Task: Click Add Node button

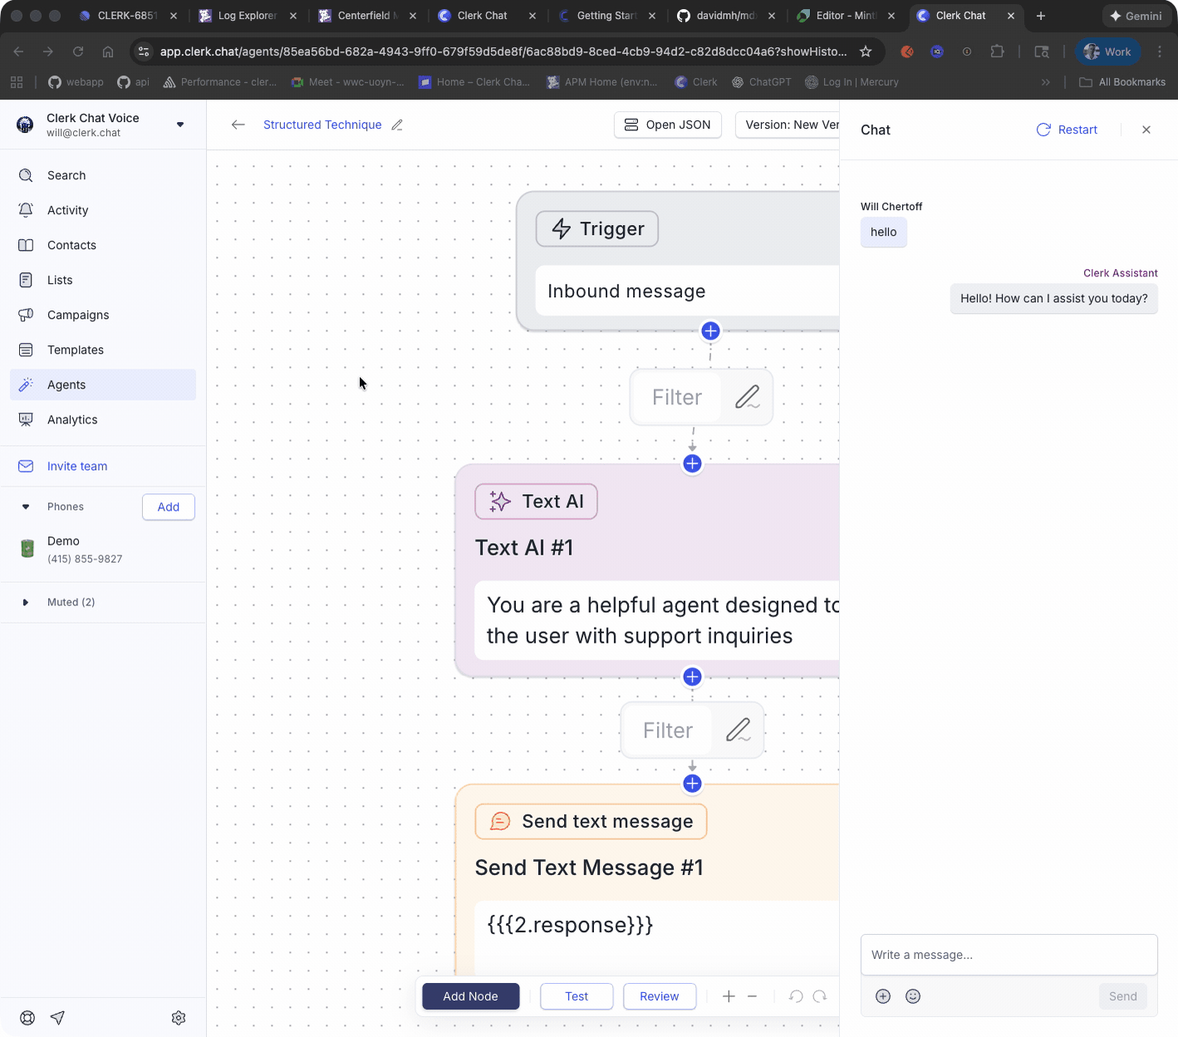Action: [x=471, y=996]
